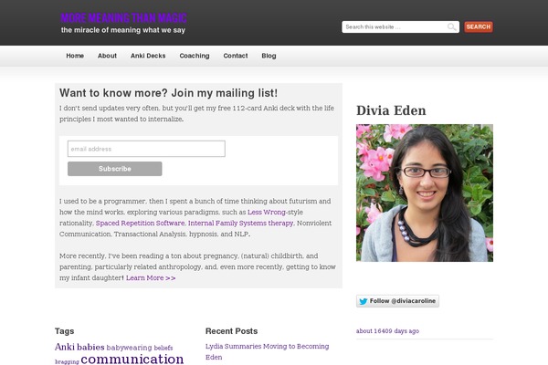
Task: Visit the Blog menu item
Action: 269,56
